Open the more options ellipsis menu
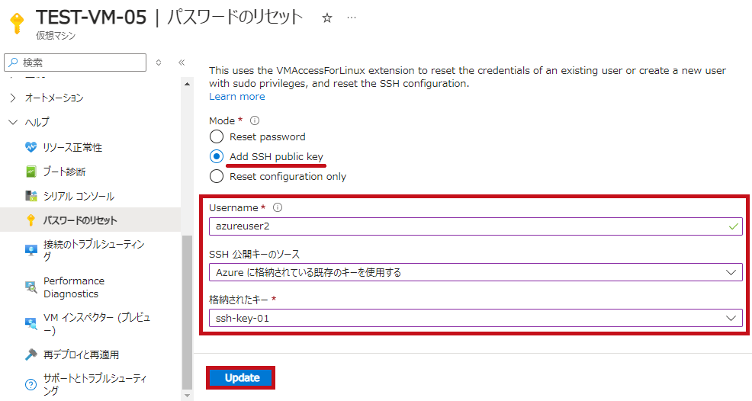Image resolution: width=752 pixels, height=401 pixels. 351,18
